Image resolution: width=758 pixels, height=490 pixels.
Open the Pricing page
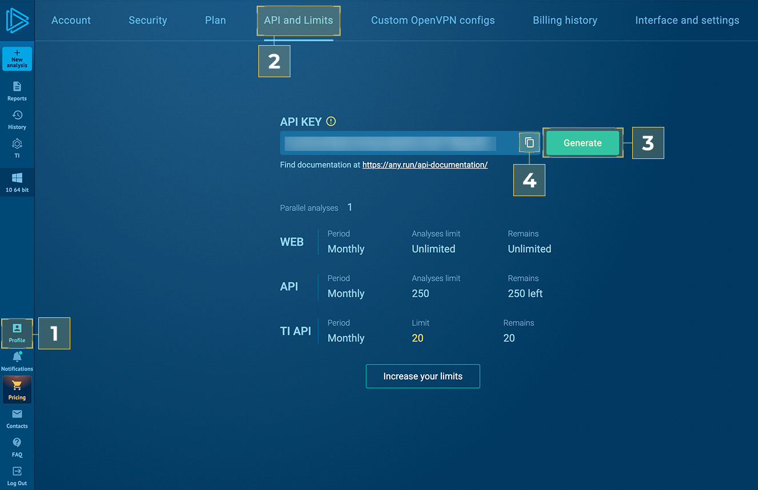(17, 389)
